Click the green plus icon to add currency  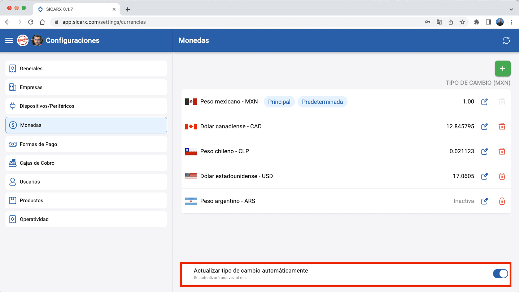point(502,68)
